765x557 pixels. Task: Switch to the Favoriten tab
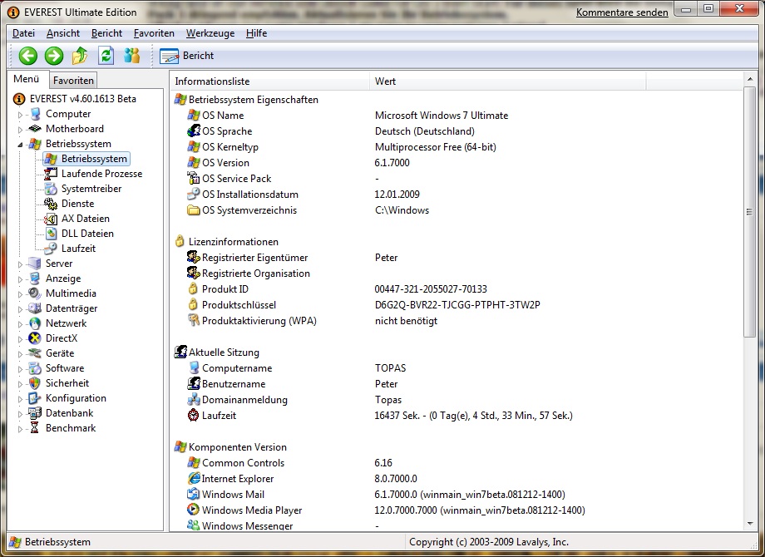tap(73, 81)
